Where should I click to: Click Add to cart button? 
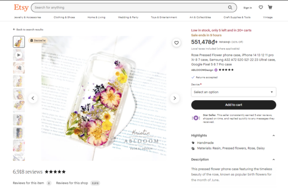(x=233, y=105)
